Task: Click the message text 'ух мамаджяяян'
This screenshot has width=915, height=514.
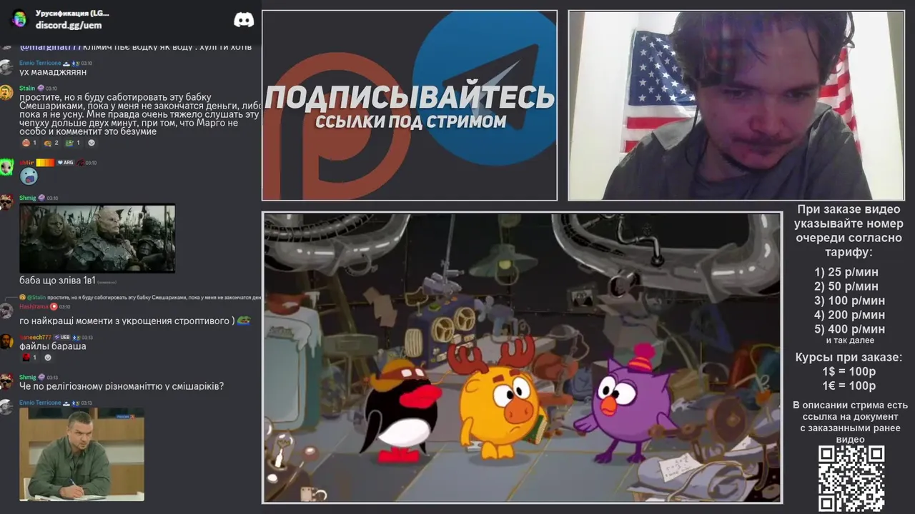Action: click(53, 72)
